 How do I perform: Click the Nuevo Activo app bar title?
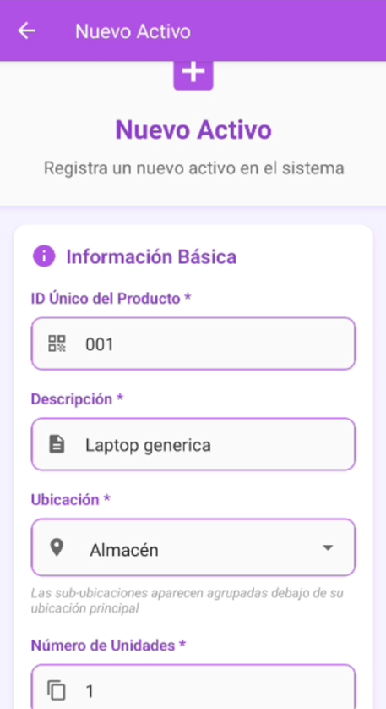(133, 31)
